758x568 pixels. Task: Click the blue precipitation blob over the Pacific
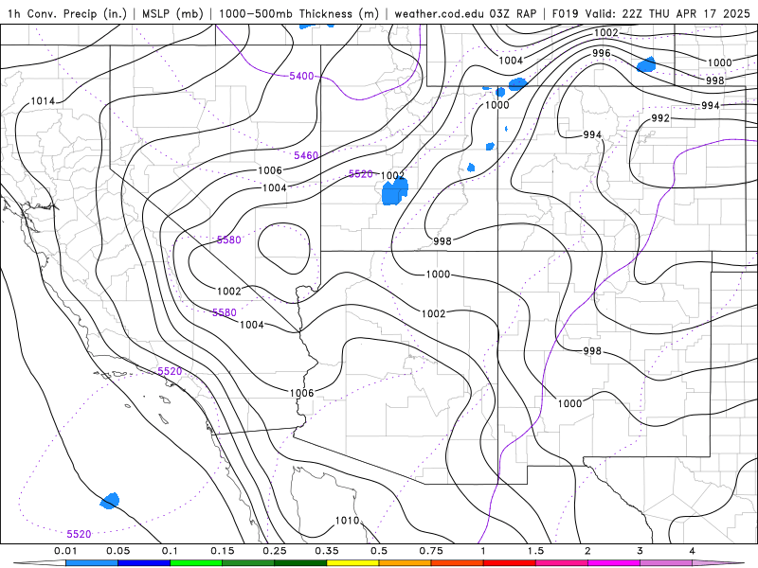[x=110, y=501]
